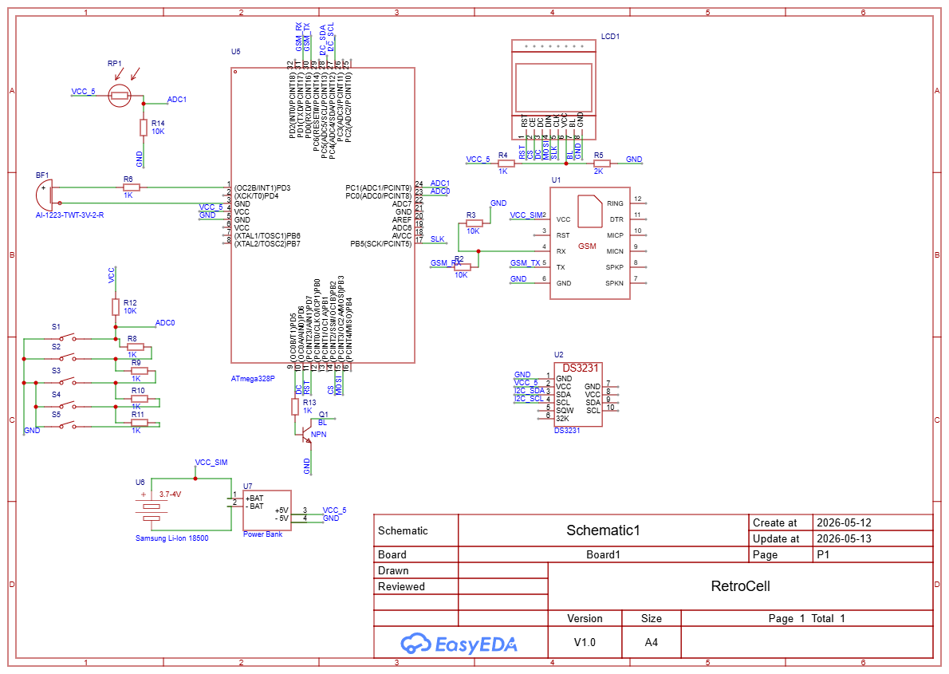The height and width of the screenshot is (674, 949).
Task: Click the LCD1 designator label
Action: point(610,37)
